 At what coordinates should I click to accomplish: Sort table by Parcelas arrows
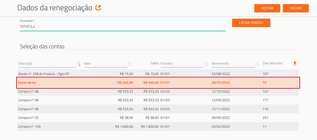coord(206,64)
